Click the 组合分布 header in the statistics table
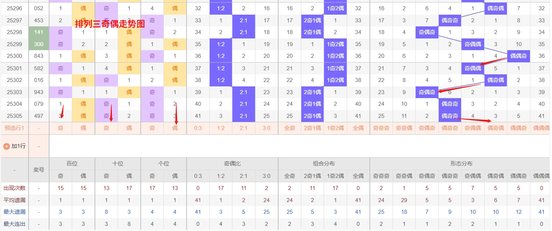The height and width of the screenshot is (231, 552). point(324,164)
